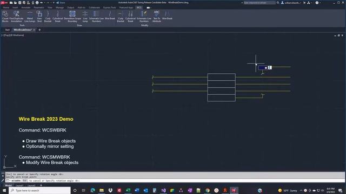Start Wire Break draw command

[110, 16]
